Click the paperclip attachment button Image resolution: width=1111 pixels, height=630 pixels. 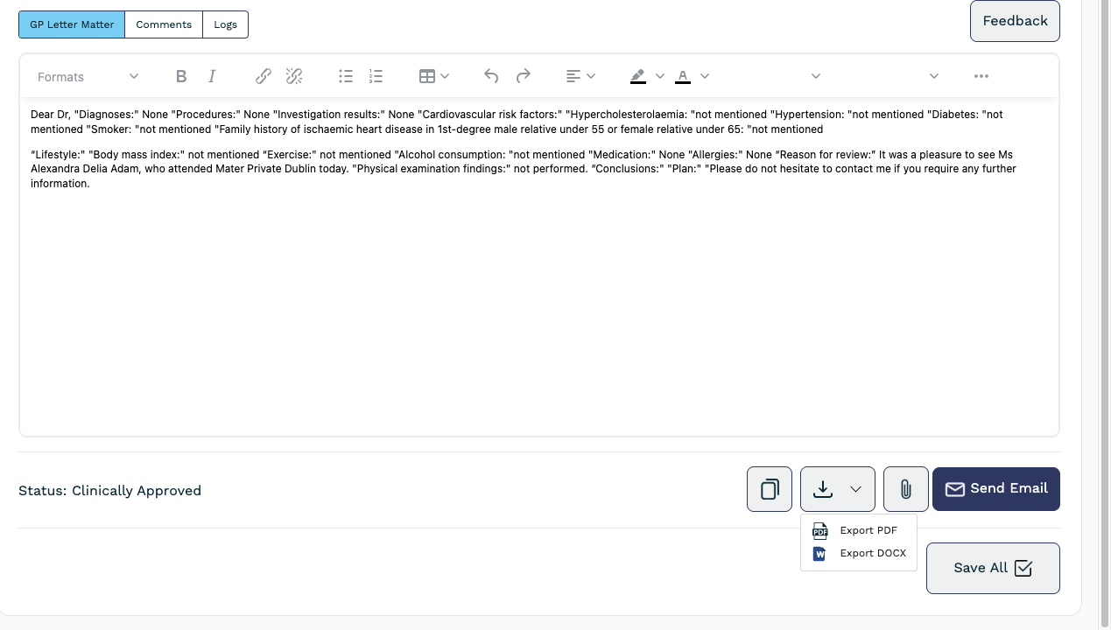click(x=906, y=489)
